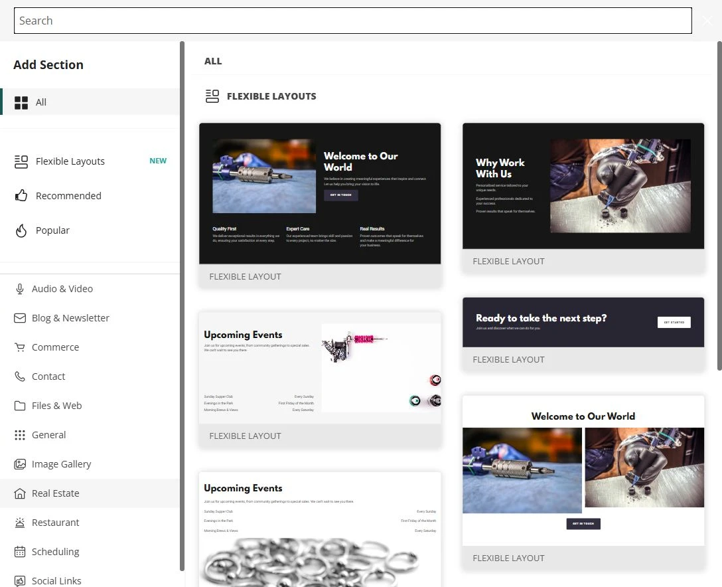The height and width of the screenshot is (587, 722).
Task: Add the Ready to take the next step layout
Action: pyautogui.click(x=583, y=334)
